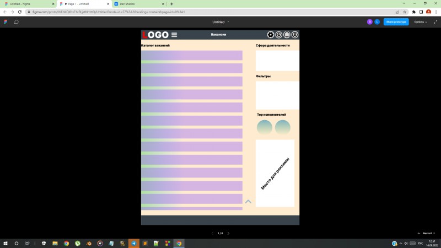Click the coin balance icon in prototype header

point(278,35)
